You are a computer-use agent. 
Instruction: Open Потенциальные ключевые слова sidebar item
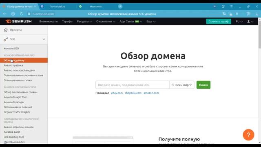pos(23,75)
